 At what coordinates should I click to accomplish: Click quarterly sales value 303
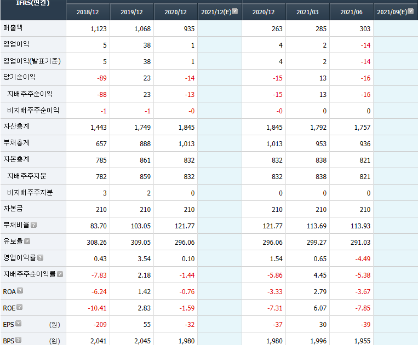tap(365, 29)
